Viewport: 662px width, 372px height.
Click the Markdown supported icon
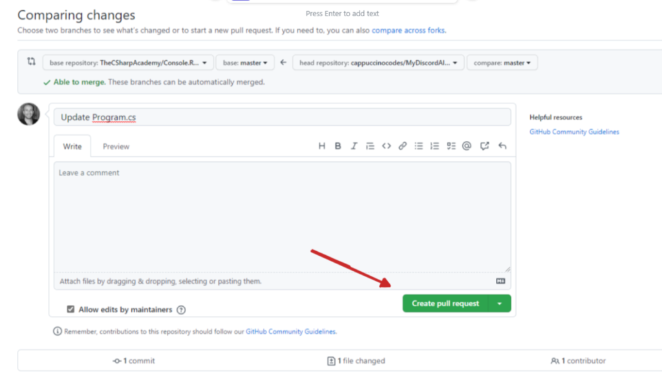500,281
